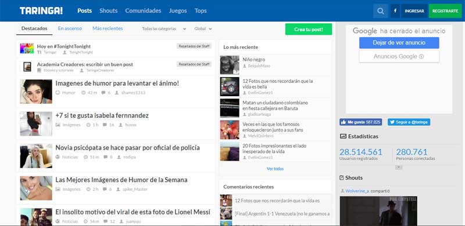Click the Humor category icon
Image resolution: width=465 pixels, height=226 pixels.
pyautogui.click(x=58, y=93)
